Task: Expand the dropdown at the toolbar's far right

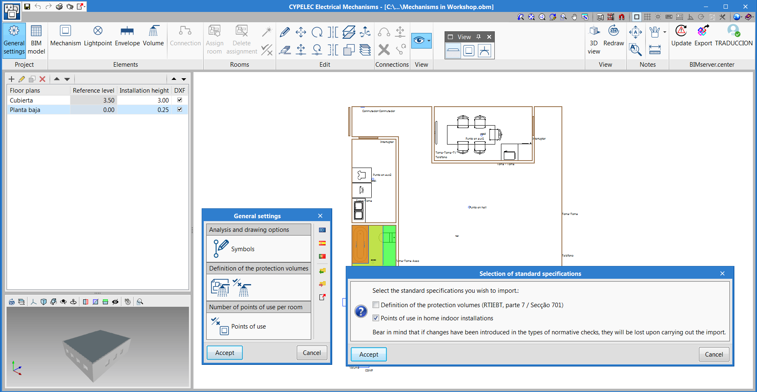Action: pos(752,17)
